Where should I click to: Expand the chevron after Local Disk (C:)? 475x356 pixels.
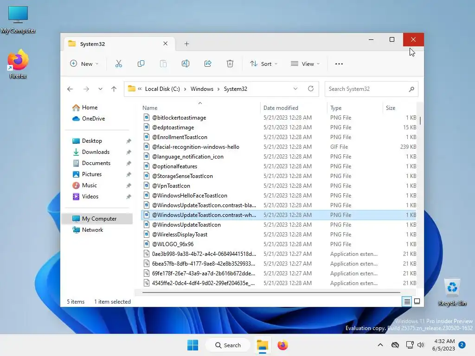[x=185, y=89]
